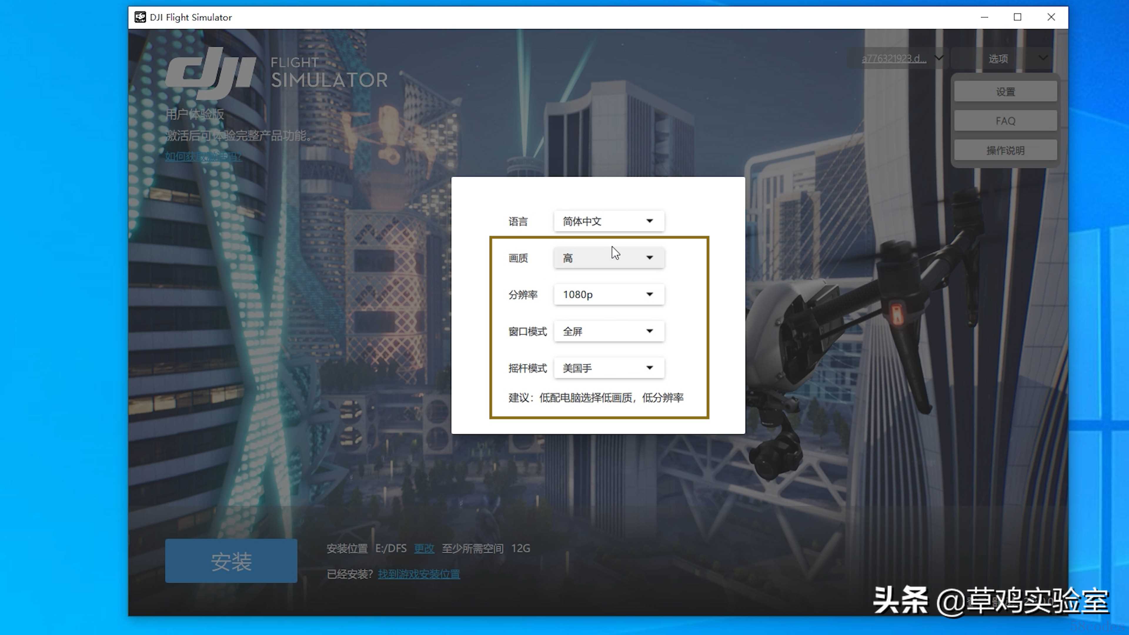Screen dimensions: 1129x635
Task: Collapse the 选项 menu chevron
Action: (x=1043, y=58)
